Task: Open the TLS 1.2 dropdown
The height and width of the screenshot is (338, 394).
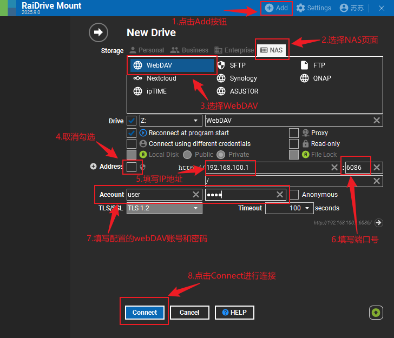Action: [x=165, y=208]
